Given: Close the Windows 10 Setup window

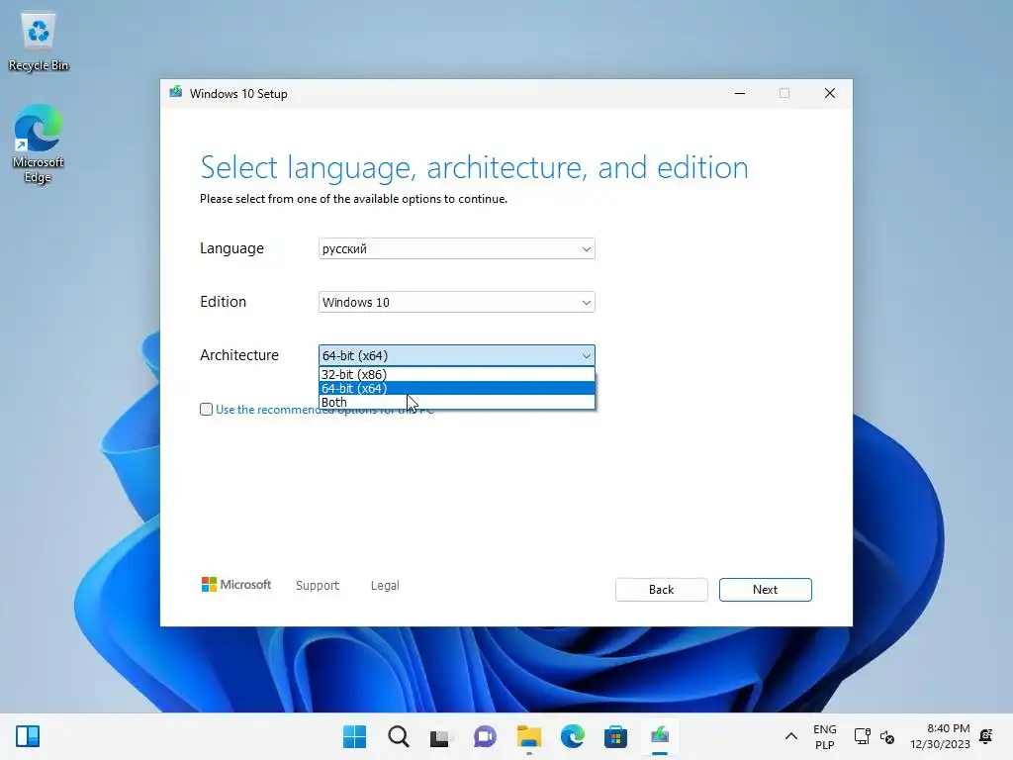Looking at the screenshot, I should 830,94.
